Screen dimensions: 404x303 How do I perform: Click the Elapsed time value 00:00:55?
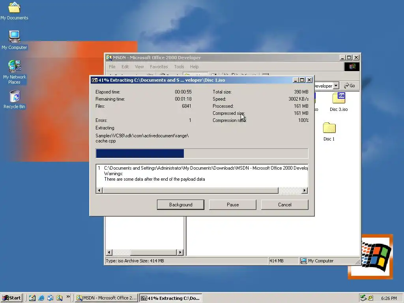pyautogui.click(x=183, y=92)
